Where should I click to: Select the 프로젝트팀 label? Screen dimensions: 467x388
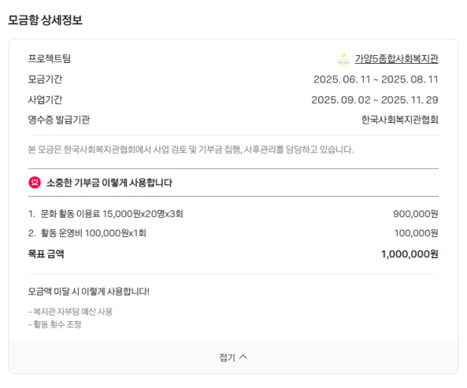pos(49,58)
